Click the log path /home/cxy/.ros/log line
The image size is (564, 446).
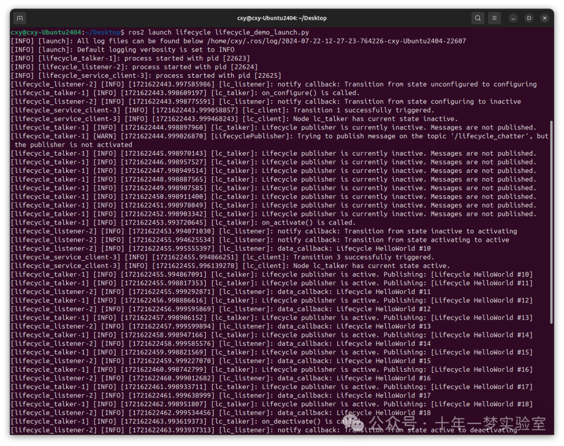click(x=239, y=41)
